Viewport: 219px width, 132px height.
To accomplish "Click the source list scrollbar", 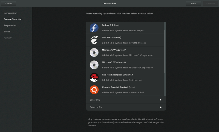I will (165, 51).
